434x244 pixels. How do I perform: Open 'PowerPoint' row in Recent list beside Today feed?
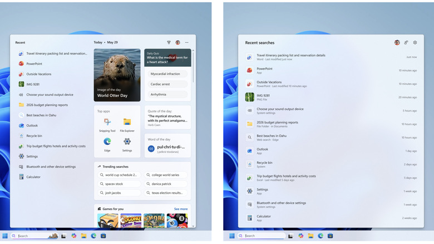tap(53, 64)
